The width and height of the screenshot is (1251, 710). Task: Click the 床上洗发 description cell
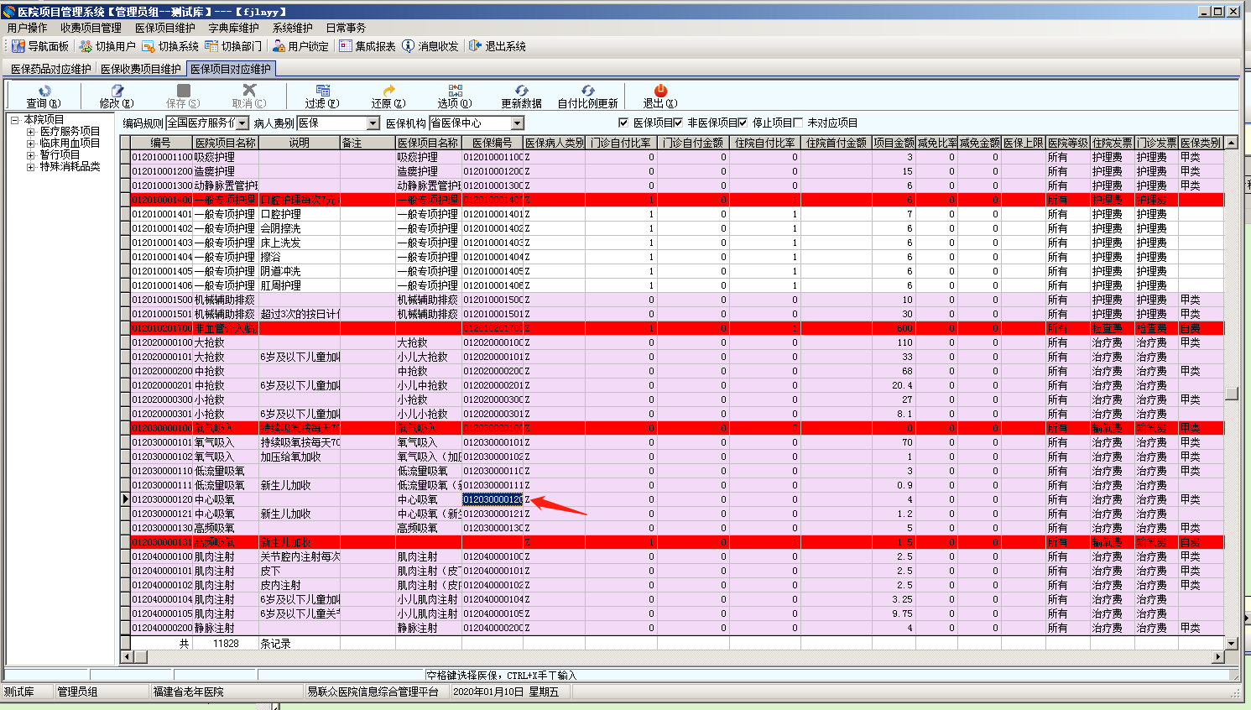pyautogui.click(x=300, y=243)
